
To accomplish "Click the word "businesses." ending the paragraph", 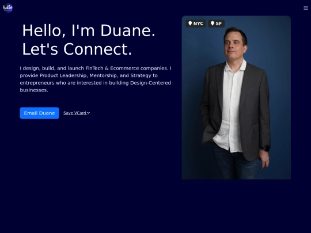I will click(x=34, y=90).
